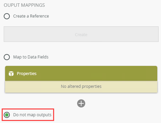Click the green dot in the selected radio
The height and width of the screenshot is (123, 161).
[x=7, y=115]
